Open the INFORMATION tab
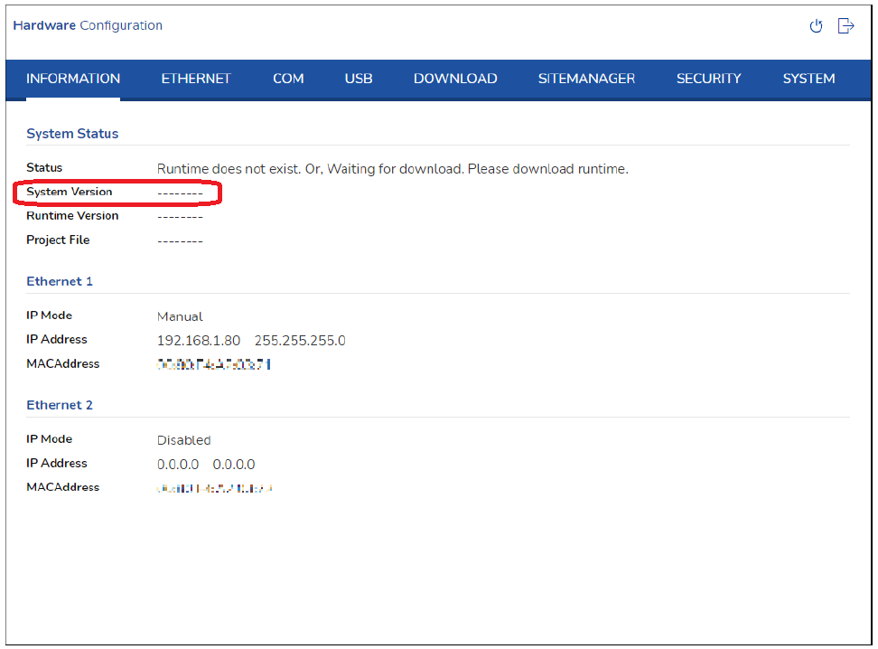The image size is (878, 649). pyautogui.click(x=73, y=79)
